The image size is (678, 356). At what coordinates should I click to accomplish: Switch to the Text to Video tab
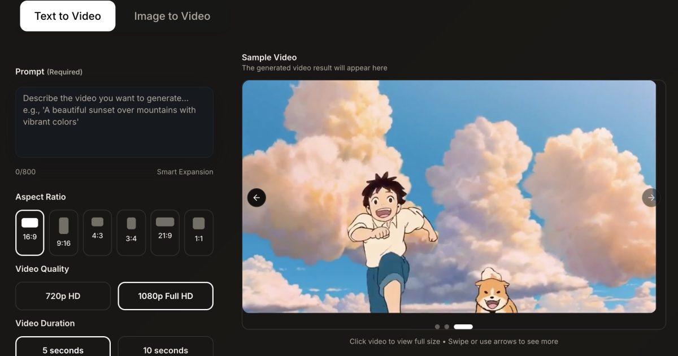tap(68, 16)
